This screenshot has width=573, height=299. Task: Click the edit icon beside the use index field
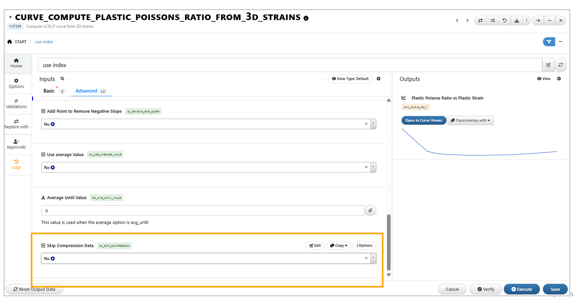pyautogui.click(x=548, y=65)
